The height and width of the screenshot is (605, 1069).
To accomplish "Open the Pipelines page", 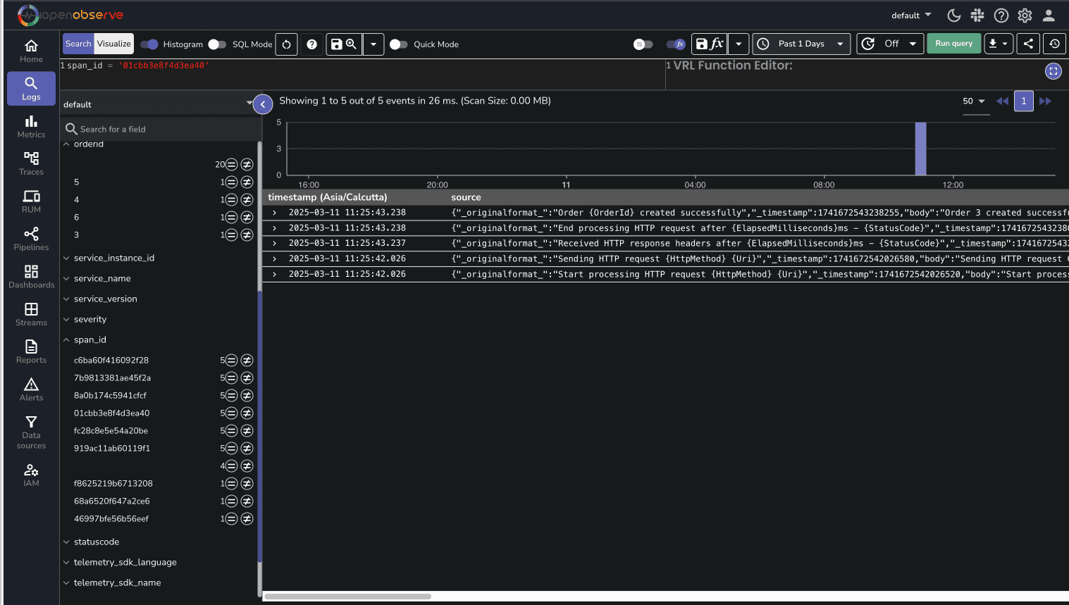I will [30, 238].
